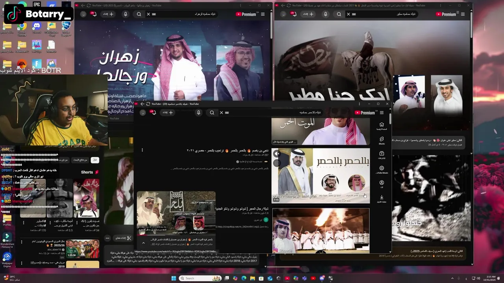Open the You profile page in the front window sidebar
This screenshot has height=283, width=504.
point(381,184)
